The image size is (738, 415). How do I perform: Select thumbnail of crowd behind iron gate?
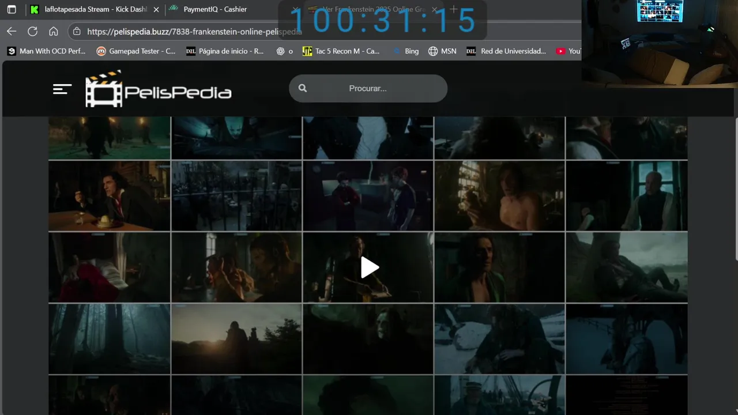click(x=236, y=195)
